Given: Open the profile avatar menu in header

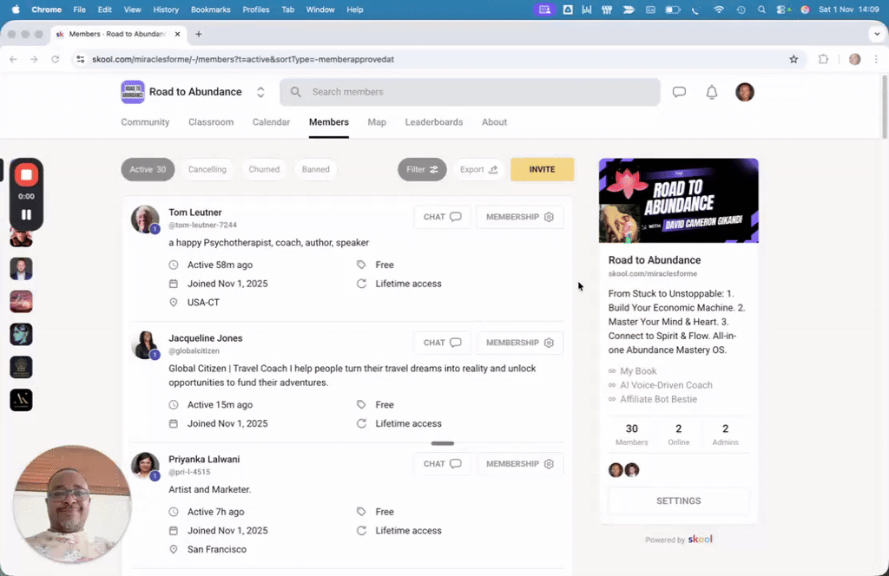Looking at the screenshot, I should [x=744, y=92].
